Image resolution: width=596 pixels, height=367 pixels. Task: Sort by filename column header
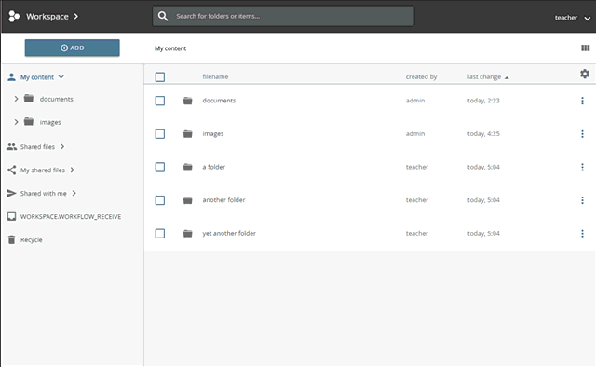click(215, 76)
